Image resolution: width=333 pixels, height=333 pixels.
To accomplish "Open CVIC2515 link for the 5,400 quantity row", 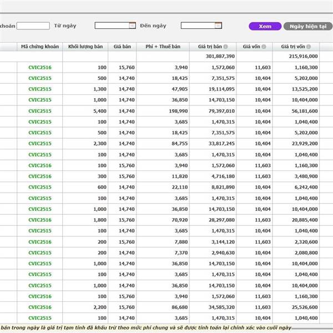I will pos(39,111).
